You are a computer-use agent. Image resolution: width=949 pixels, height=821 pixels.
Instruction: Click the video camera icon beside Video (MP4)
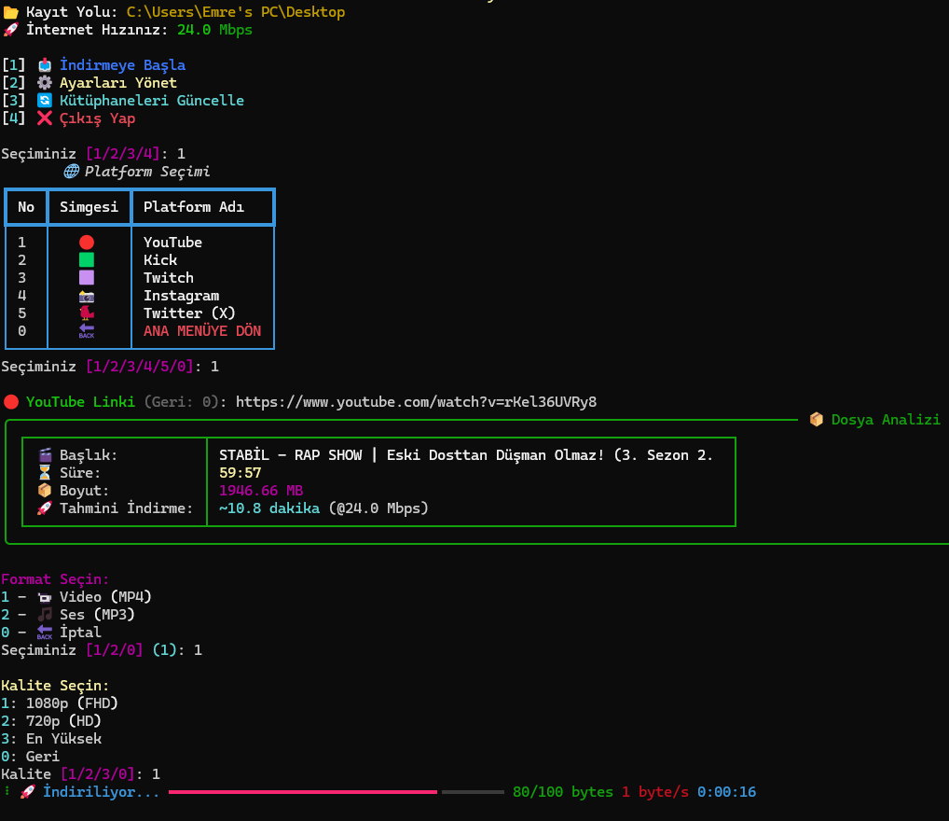coord(45,597)
